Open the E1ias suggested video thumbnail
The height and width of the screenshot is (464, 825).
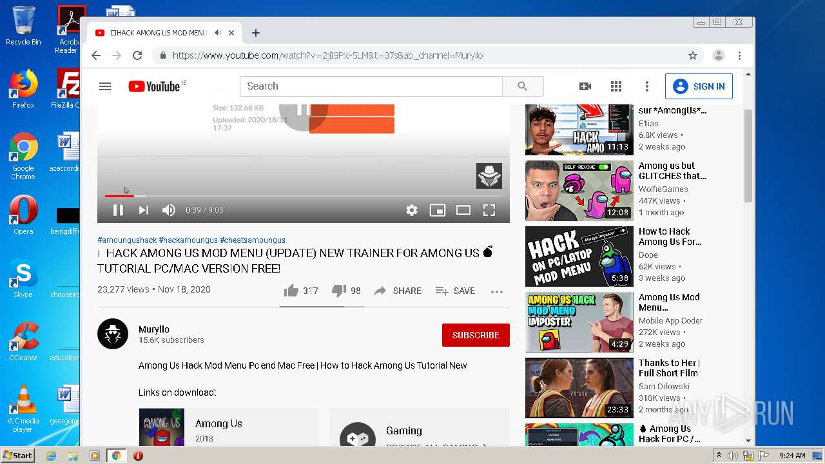[x=579, y=130]
